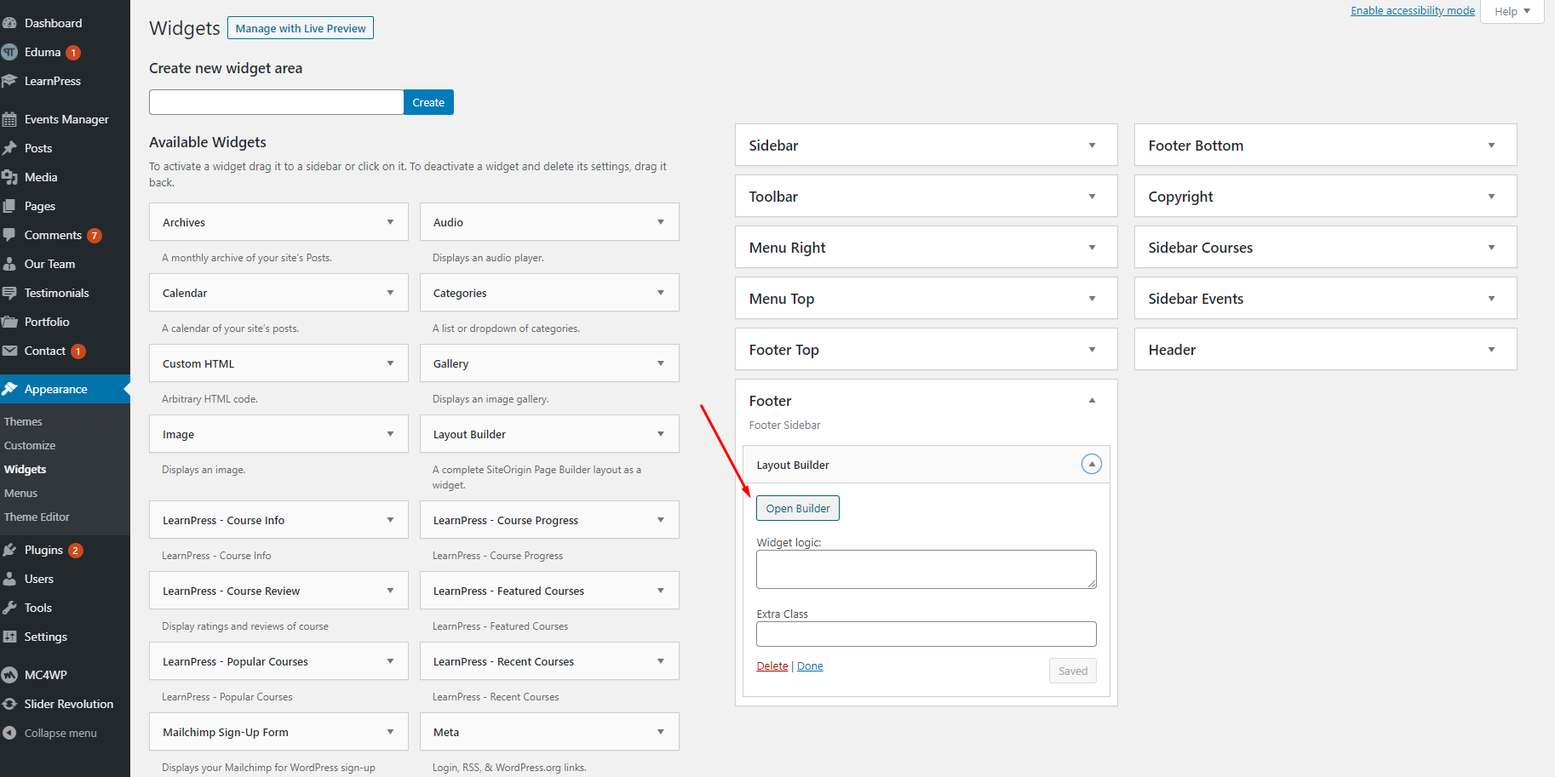The height and width of the screenshot is (777, 1555).
Task: Click the LearnPress graduation cap icon
Action: pos(9,81)
